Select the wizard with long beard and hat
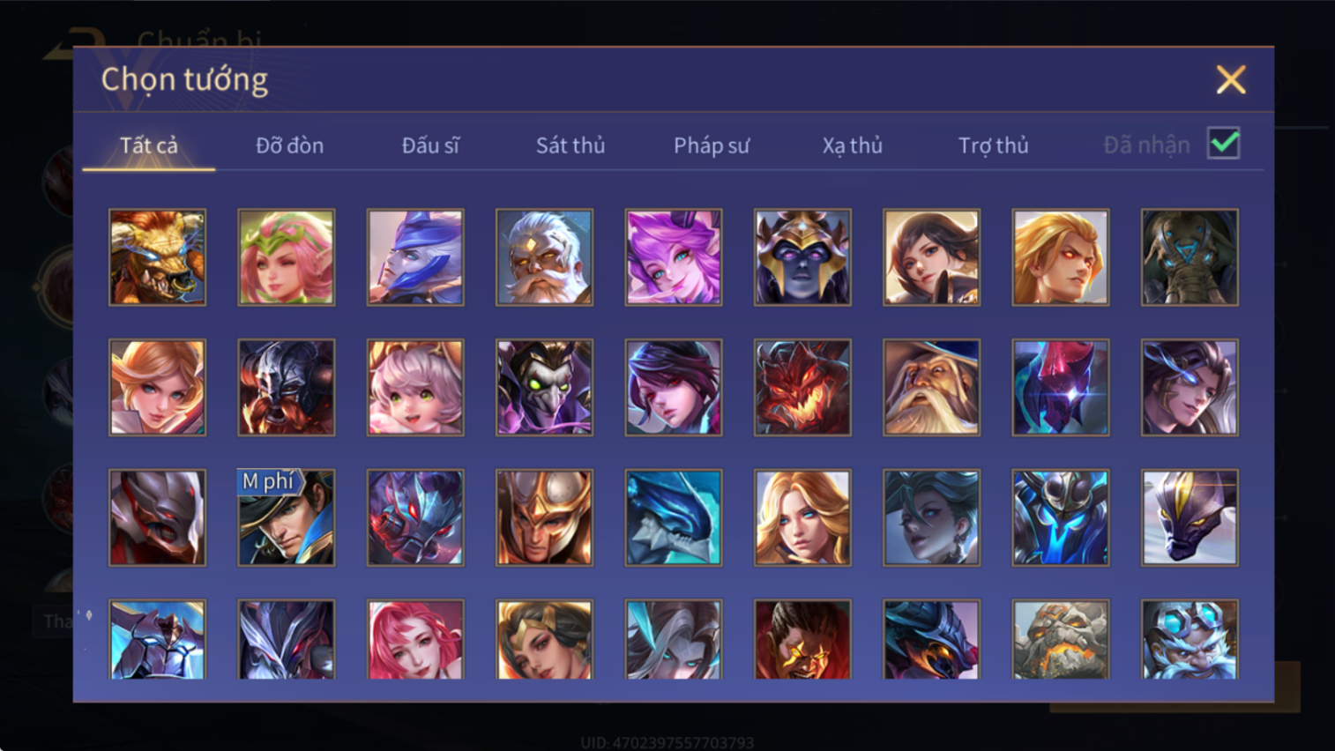 tap(931, 388)
